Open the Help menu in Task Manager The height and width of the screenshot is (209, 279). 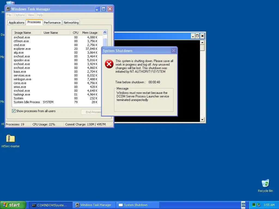[40, 15]
